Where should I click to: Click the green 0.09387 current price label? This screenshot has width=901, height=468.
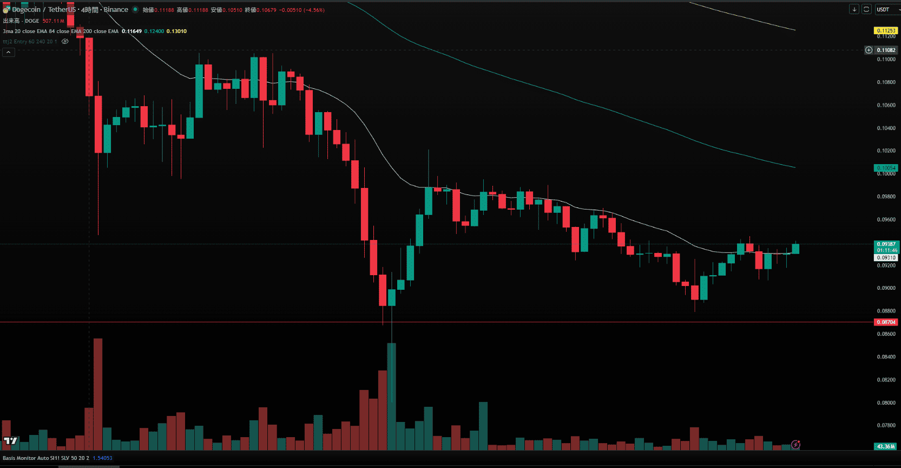(x=886, y=244)
